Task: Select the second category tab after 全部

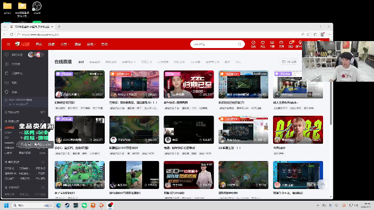Action: coord(95,62)
